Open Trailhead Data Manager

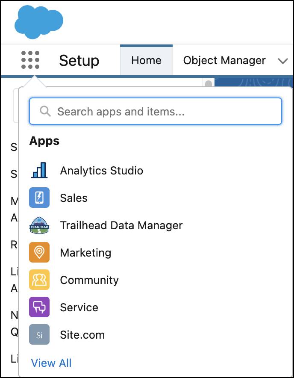(121, 225)
